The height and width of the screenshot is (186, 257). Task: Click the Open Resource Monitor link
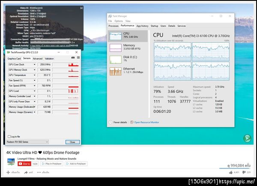[x=146, y=122]
